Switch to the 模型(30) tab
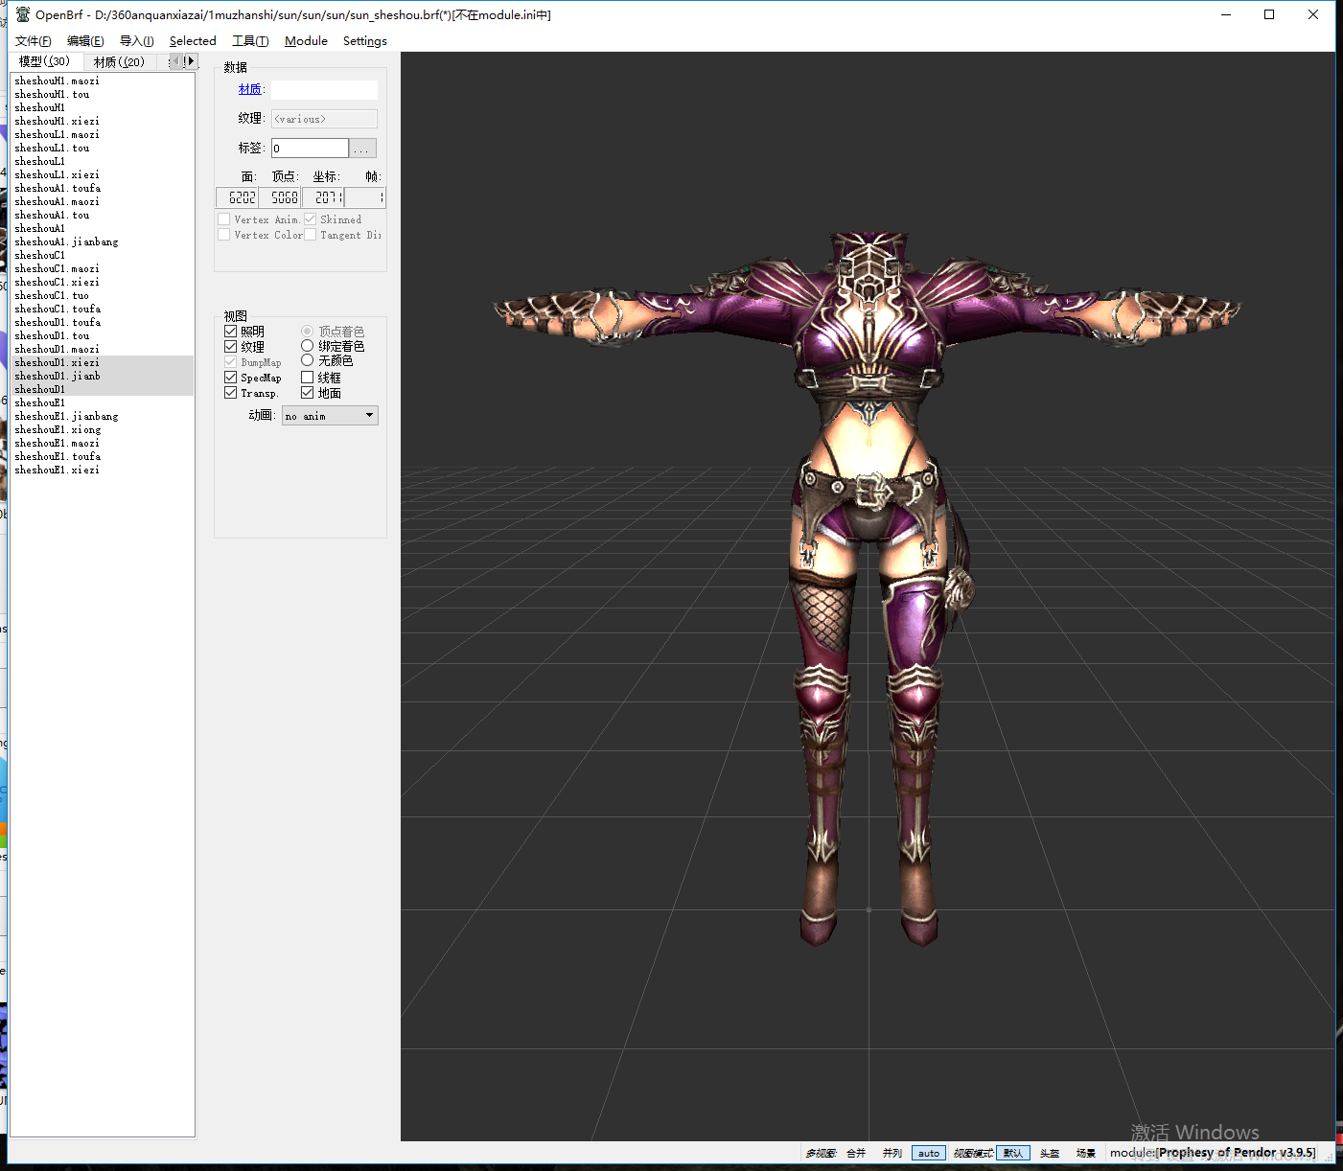The image size is (1343, 1171). pos(45,61)
